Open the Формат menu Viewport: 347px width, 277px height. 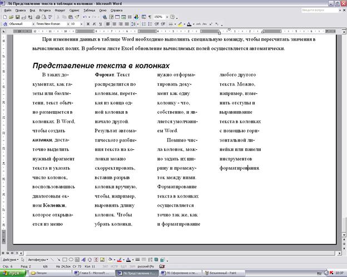(60, 11)
